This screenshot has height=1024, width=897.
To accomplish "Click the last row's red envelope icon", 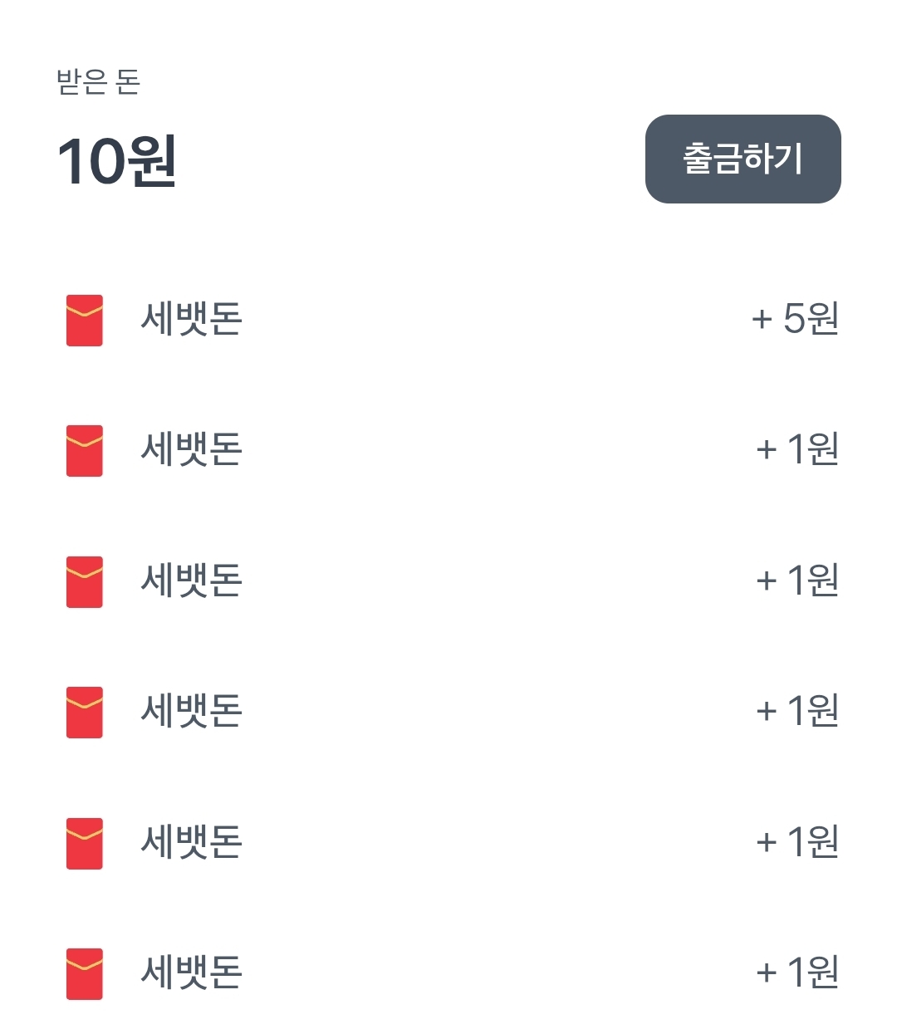I will pos(85,973).
